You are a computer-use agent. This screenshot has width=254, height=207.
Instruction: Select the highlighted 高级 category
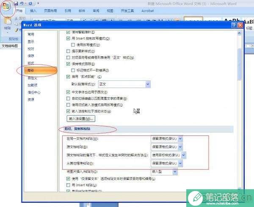(x=41, y=70)
